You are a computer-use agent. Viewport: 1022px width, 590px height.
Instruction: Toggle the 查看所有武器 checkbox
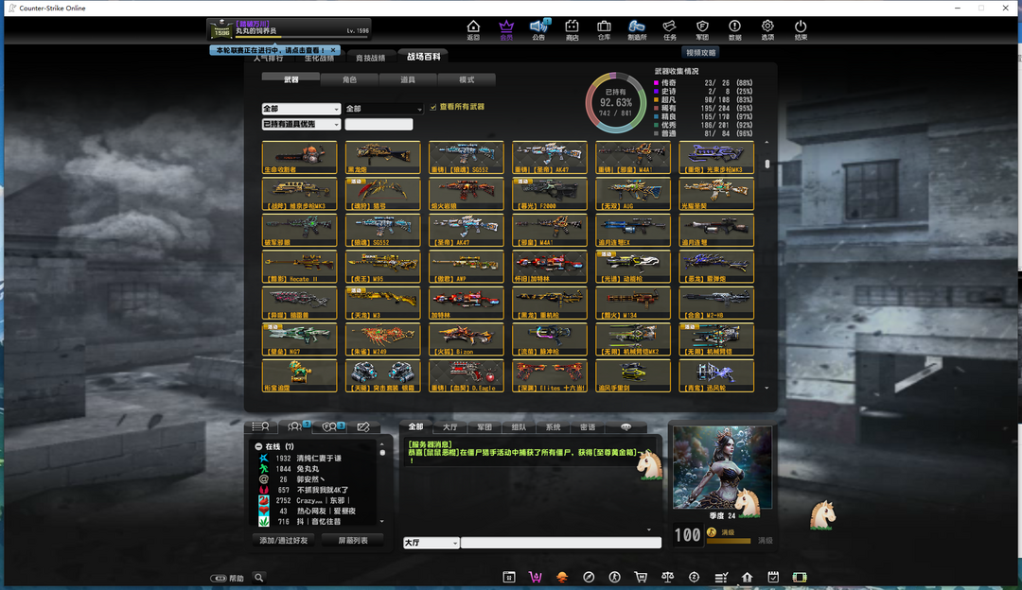coord(433,107)
